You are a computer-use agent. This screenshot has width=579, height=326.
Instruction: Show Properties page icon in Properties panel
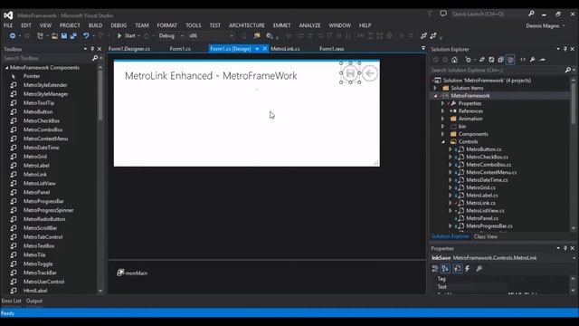457,269
